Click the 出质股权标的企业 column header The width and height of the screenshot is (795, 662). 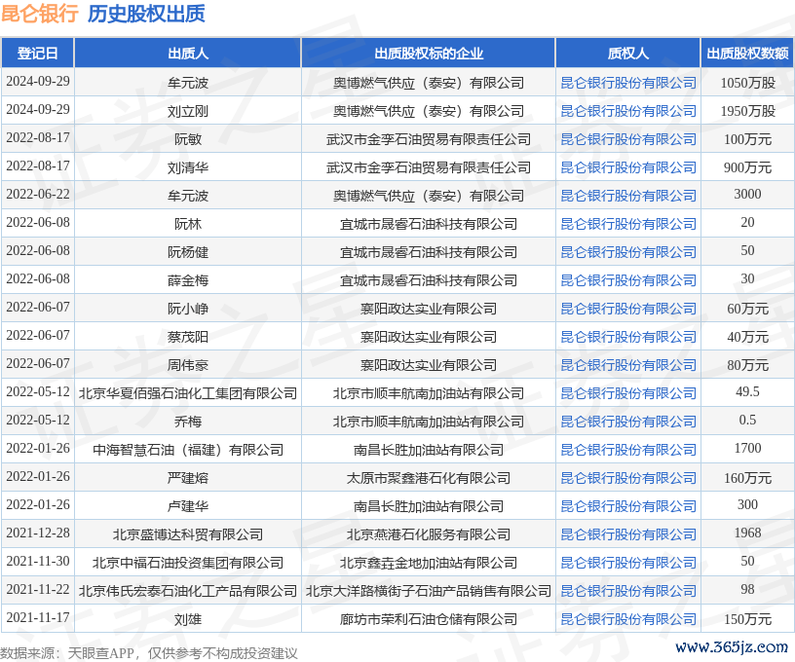click(429, 54)
